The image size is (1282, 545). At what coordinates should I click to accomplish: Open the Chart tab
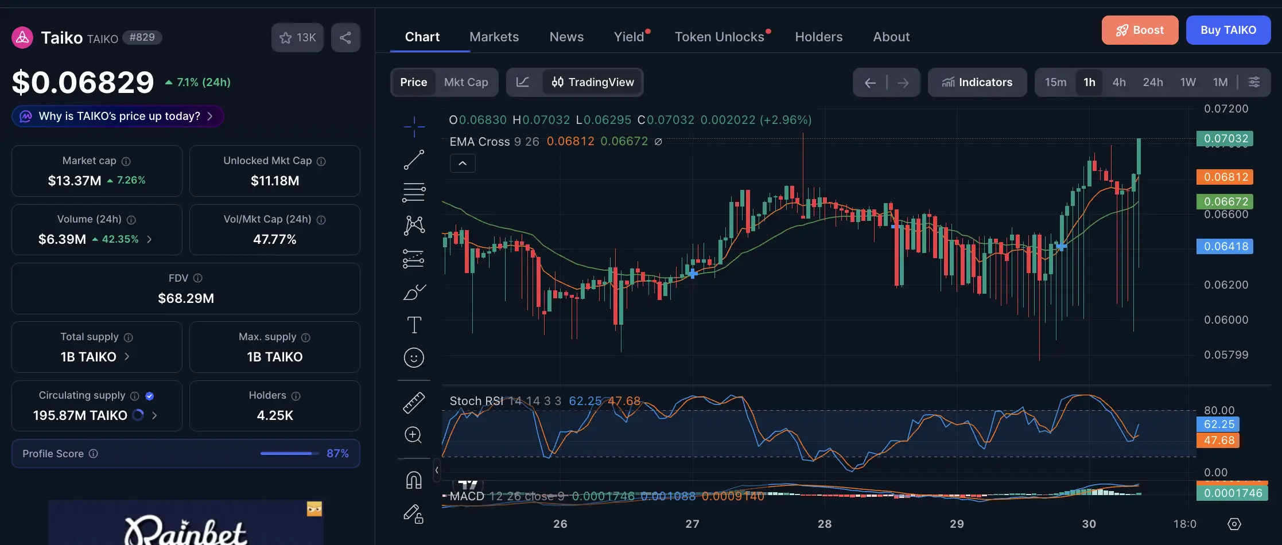click(x=422, y=37)
